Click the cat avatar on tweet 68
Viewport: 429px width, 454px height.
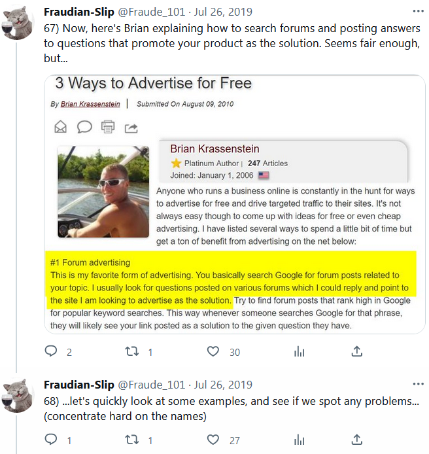18,395
